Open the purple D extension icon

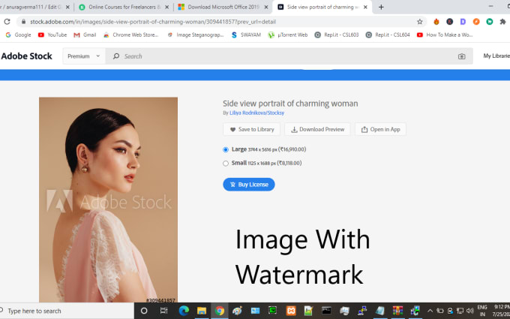tap(463, 22)
